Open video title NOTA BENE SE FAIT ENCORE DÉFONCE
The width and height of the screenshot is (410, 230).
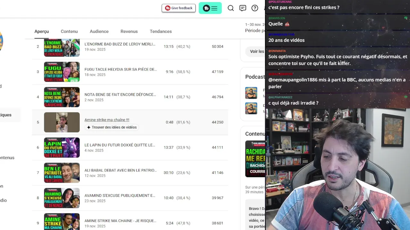coord(120,95)
